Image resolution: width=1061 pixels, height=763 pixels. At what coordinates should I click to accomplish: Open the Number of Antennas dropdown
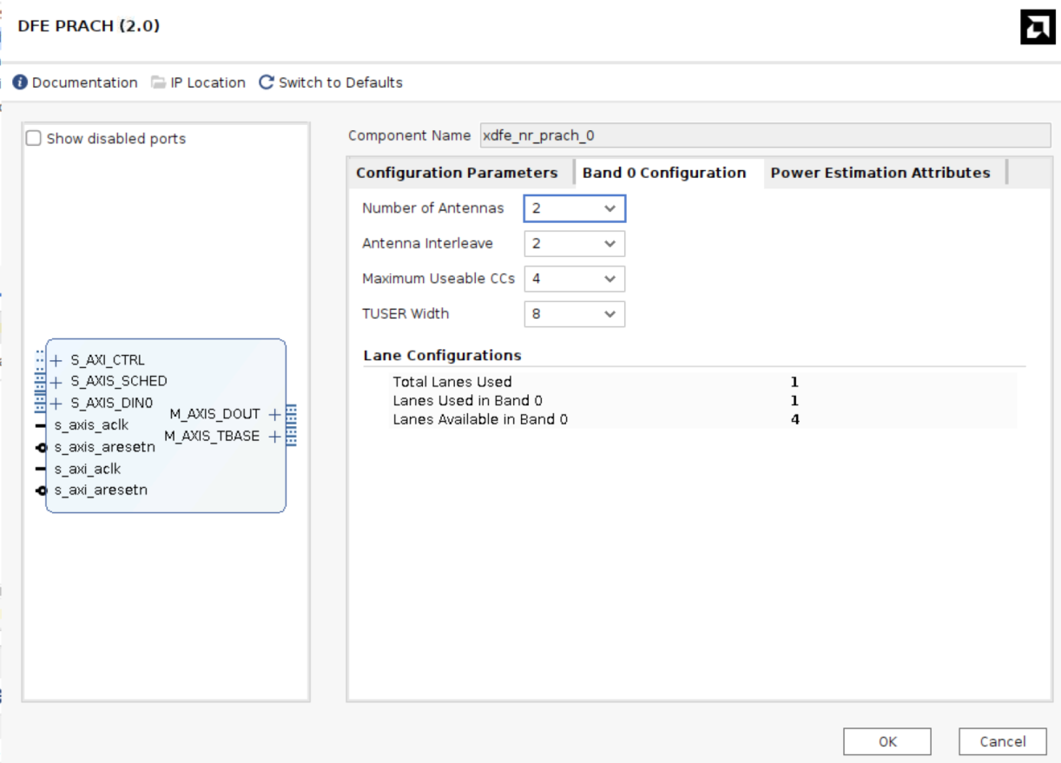coord(575,208)
